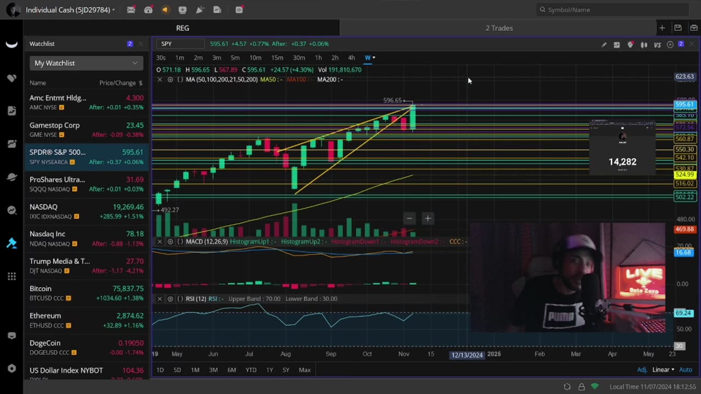Open MACD indicator settings circle icon
This screenshot has width=701, height=394.
170,241
